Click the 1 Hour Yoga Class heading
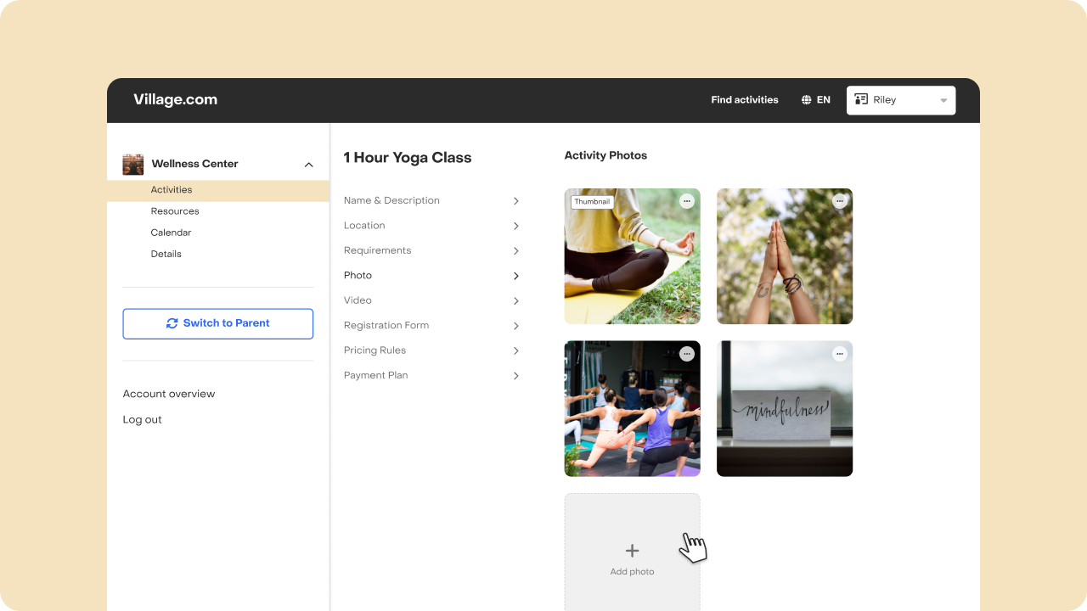1087x611 pixels. [408, 158]
